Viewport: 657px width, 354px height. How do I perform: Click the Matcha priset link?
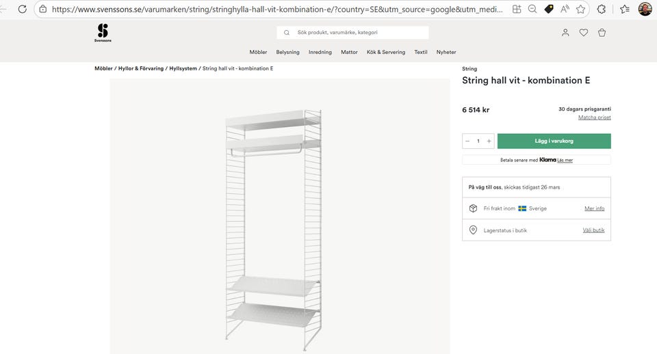point(595,118)
